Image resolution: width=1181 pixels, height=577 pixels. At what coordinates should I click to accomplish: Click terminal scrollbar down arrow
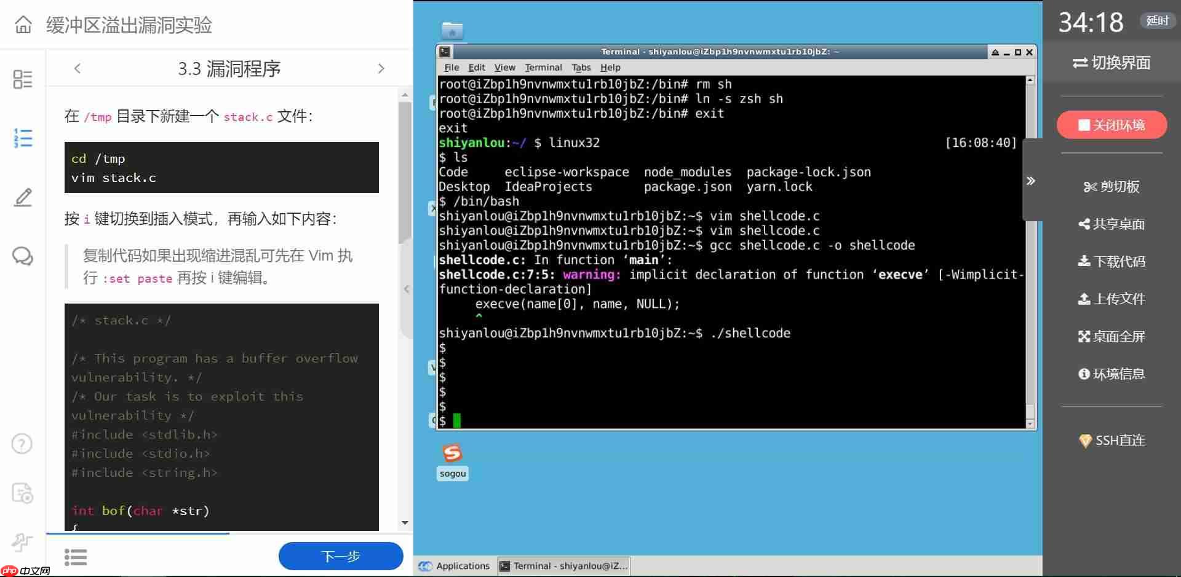click(x=1030, y=424)
